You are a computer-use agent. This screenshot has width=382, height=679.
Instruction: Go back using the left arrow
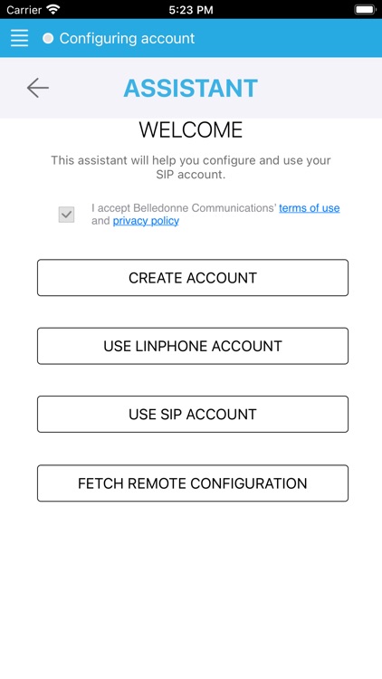pyautogui.click(x=38, y=88)
